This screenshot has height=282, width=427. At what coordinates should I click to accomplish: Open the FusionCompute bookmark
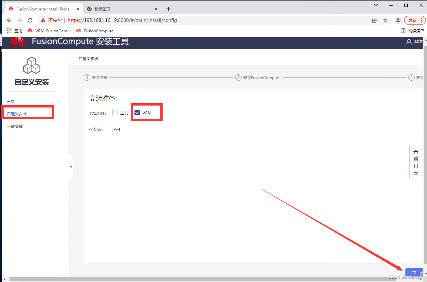click(95, 31)
